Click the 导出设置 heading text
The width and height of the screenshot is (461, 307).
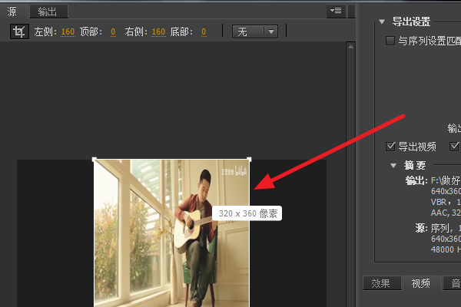(411, 21)
